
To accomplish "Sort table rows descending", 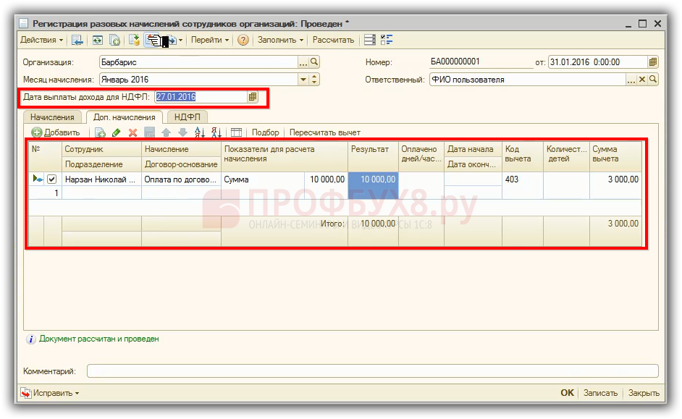I will tap(216, 132).
